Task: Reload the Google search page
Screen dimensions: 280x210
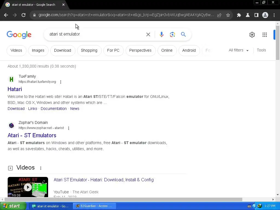Action: [24, 15]
